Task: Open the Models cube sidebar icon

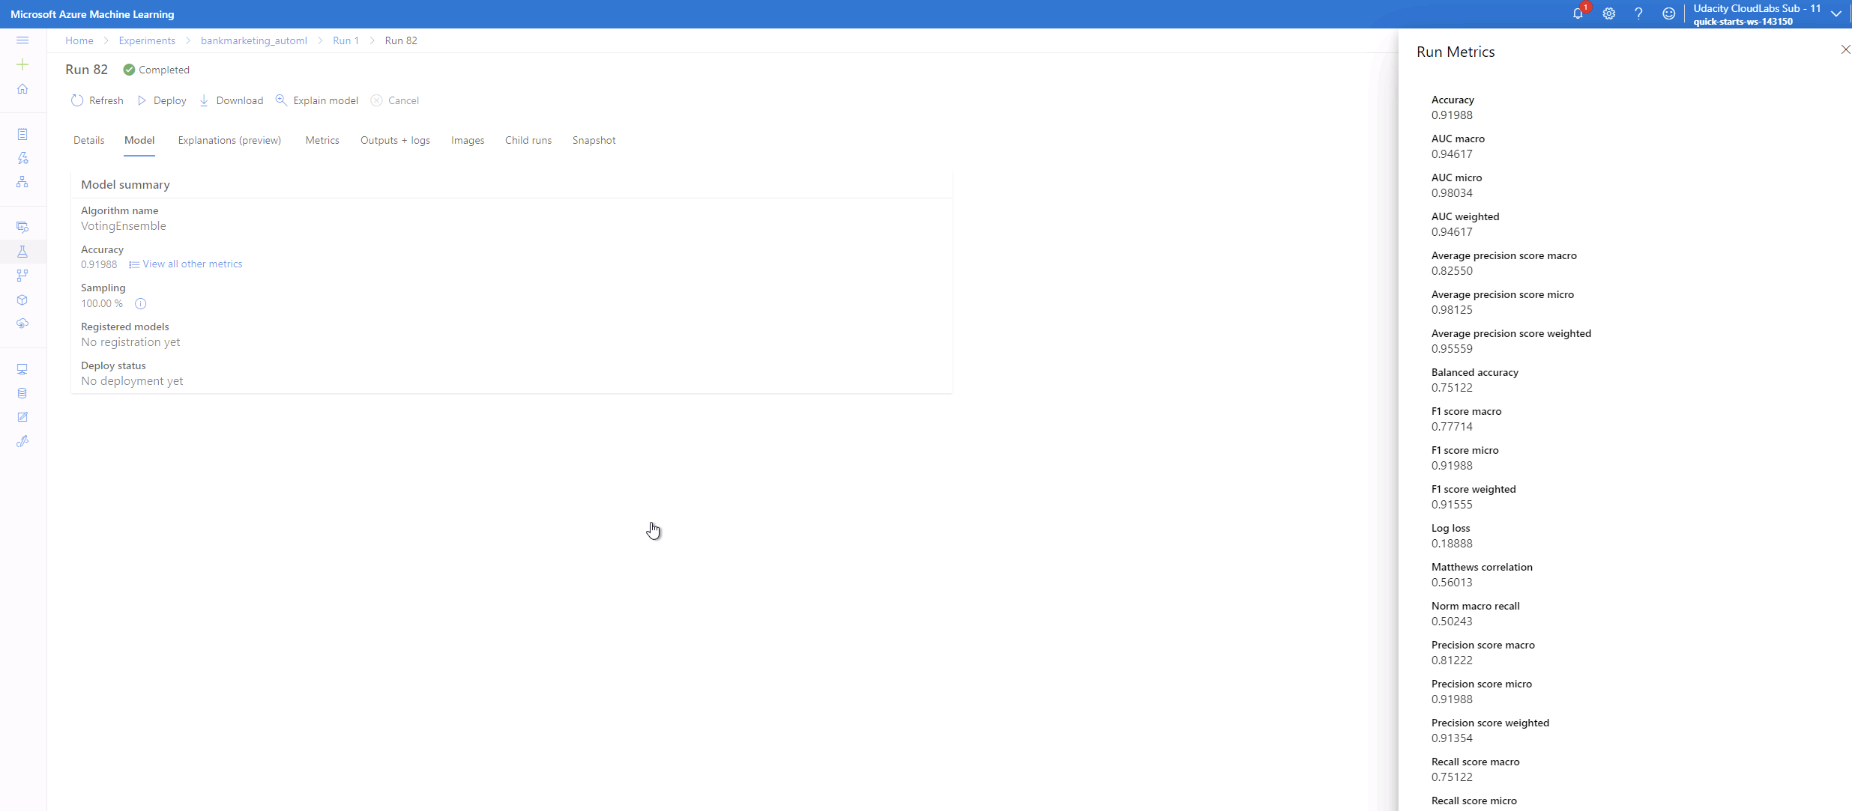Action: point(22,300)
